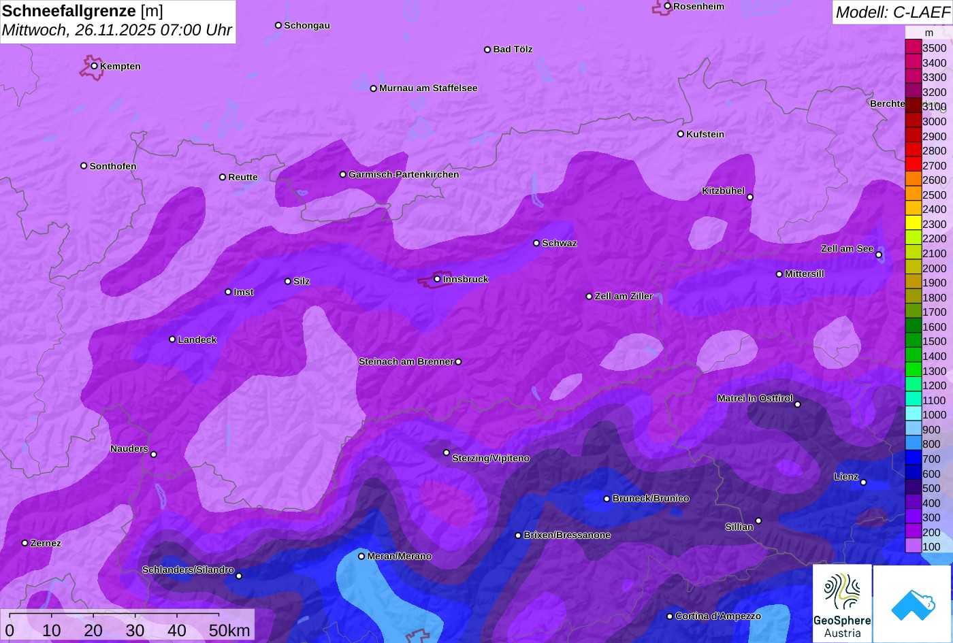The height and width of the screenshot is (643, 953).
Task: Click the 50km scale bar label
Action: tap(229, 631)
